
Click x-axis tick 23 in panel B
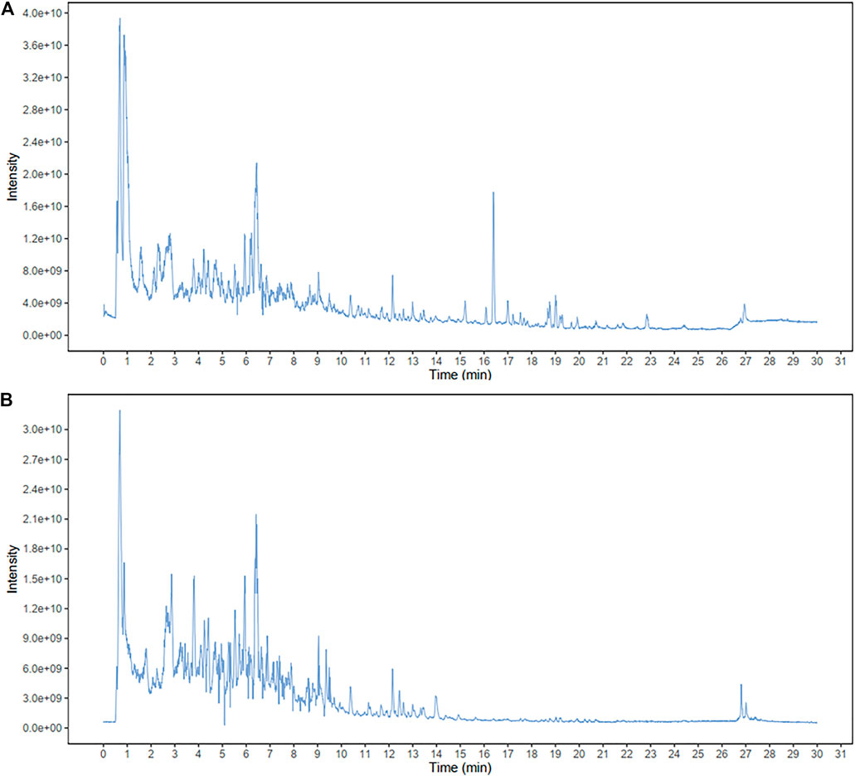tap(650, 754)
